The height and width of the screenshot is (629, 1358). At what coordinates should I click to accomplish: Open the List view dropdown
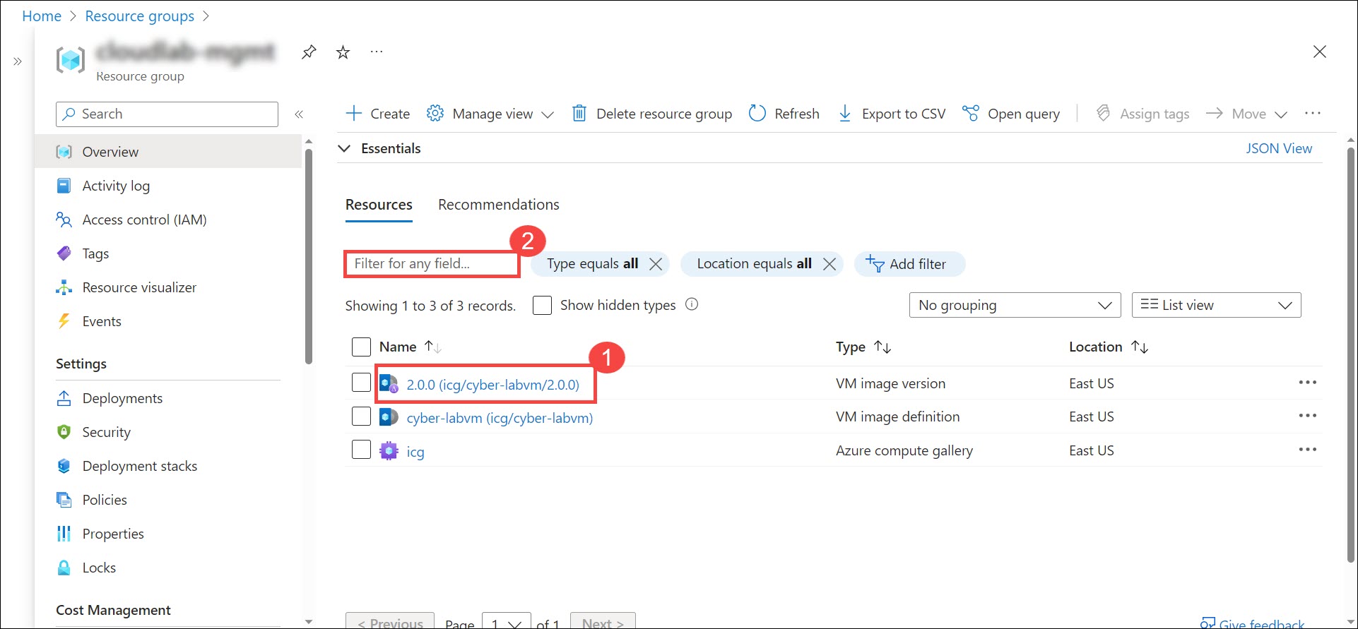pos(1216,305)
